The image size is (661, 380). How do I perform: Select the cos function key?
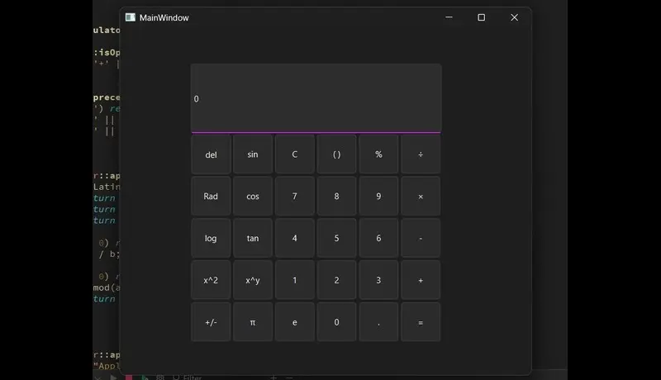click(253, 196)
